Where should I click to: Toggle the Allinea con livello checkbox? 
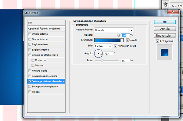pos(115,46)
